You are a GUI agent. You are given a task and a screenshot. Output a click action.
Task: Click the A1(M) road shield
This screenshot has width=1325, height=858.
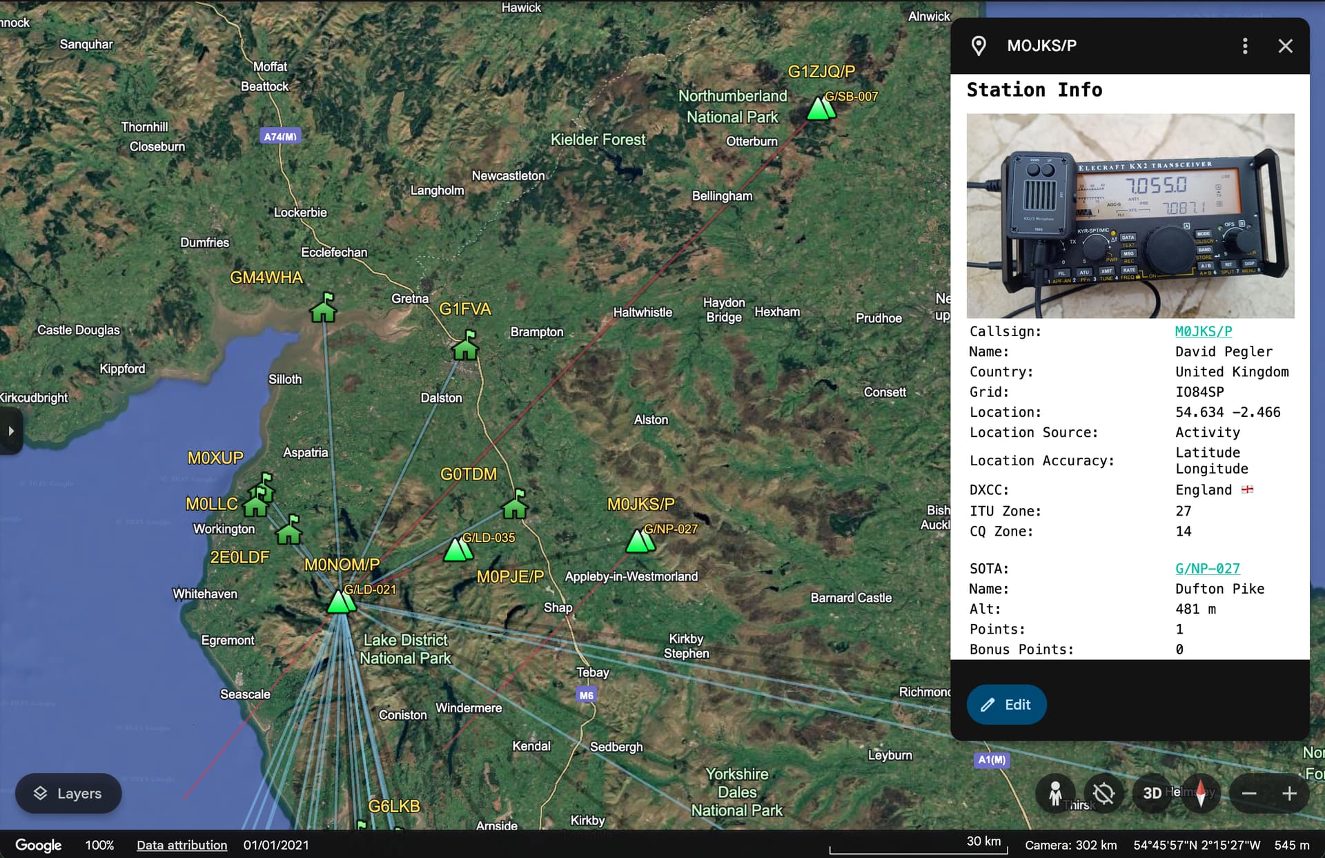(x=992, y=759)
